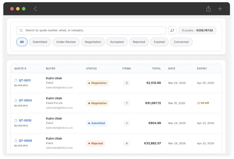This screenshot has height=159, width=234.
Task: Click expiry date Apr 20, 2026
Action: (206, 83)
